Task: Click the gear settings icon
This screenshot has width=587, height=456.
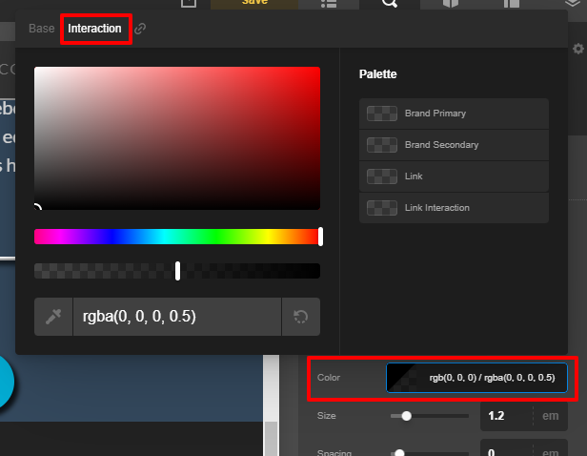Action: click(x=577, y=49)
